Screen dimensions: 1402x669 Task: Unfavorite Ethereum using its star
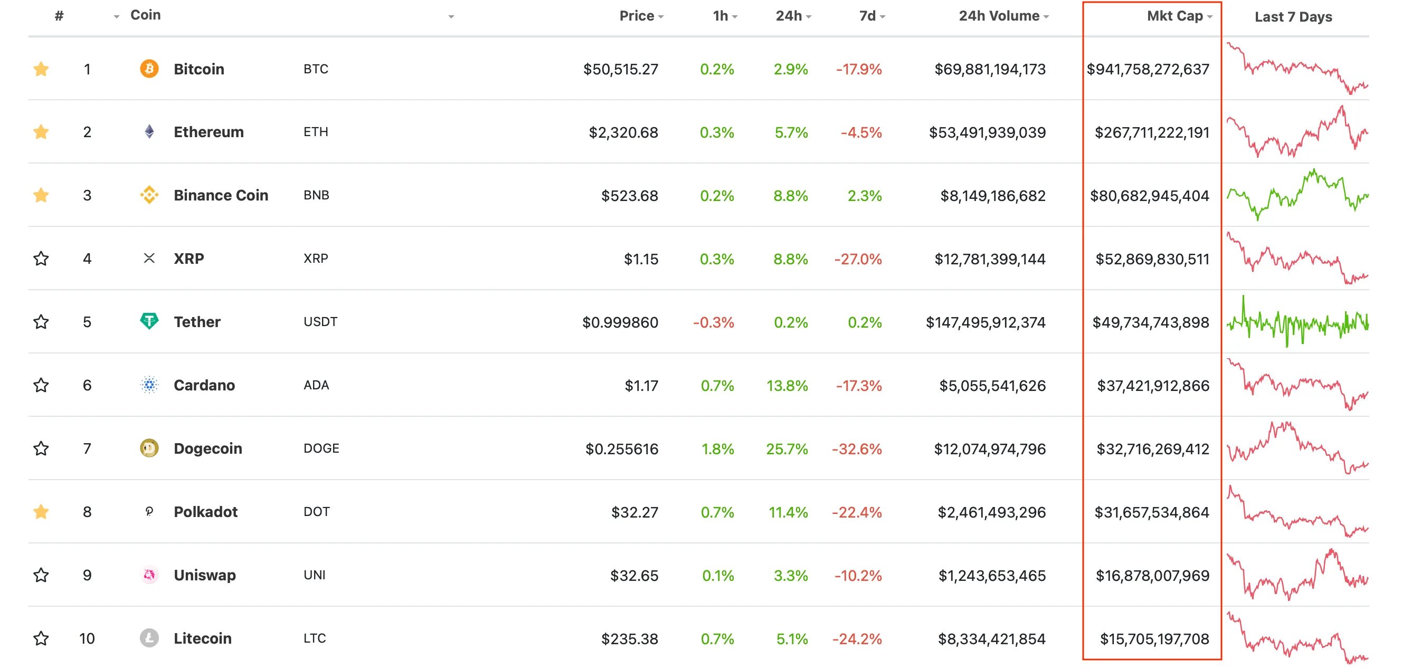click(x=41, y=131)
